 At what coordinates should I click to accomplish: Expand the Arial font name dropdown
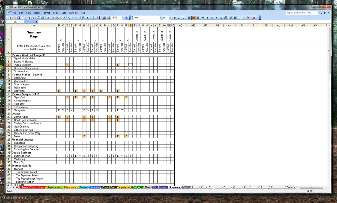coord(161,18)
